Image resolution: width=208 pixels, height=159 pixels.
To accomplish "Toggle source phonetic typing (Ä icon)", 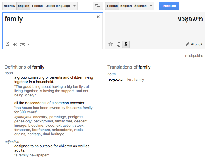I will pyautogui.click(x=7, y=45).
